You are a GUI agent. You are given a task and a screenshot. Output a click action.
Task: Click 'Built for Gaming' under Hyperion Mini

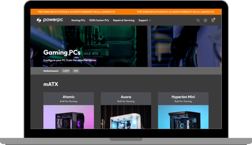pyautogui.click(x=183, y=101)
